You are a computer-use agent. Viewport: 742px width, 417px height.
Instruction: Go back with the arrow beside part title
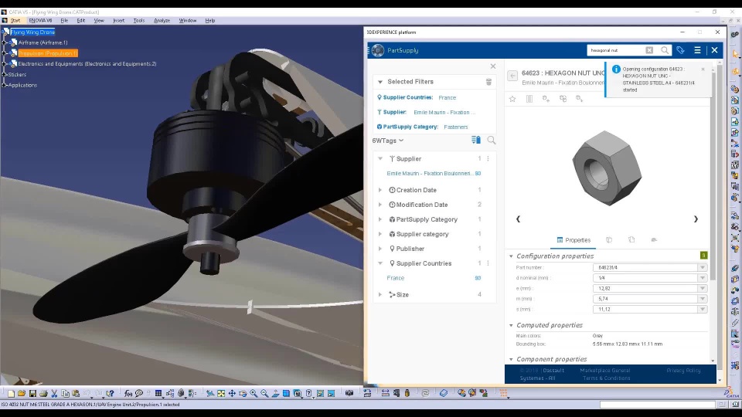tap(512, 76)
